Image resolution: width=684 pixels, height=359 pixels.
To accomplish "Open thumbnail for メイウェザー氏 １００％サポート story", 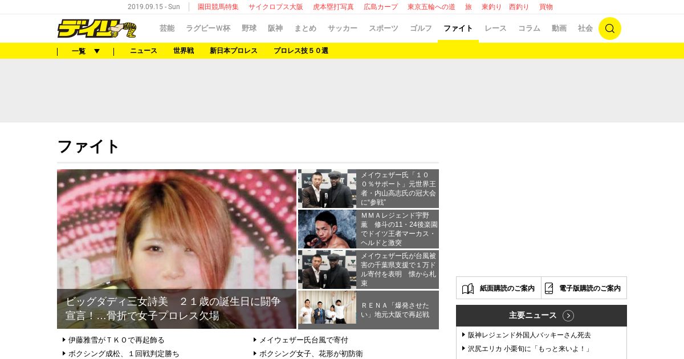I will [x=327, y=189].
